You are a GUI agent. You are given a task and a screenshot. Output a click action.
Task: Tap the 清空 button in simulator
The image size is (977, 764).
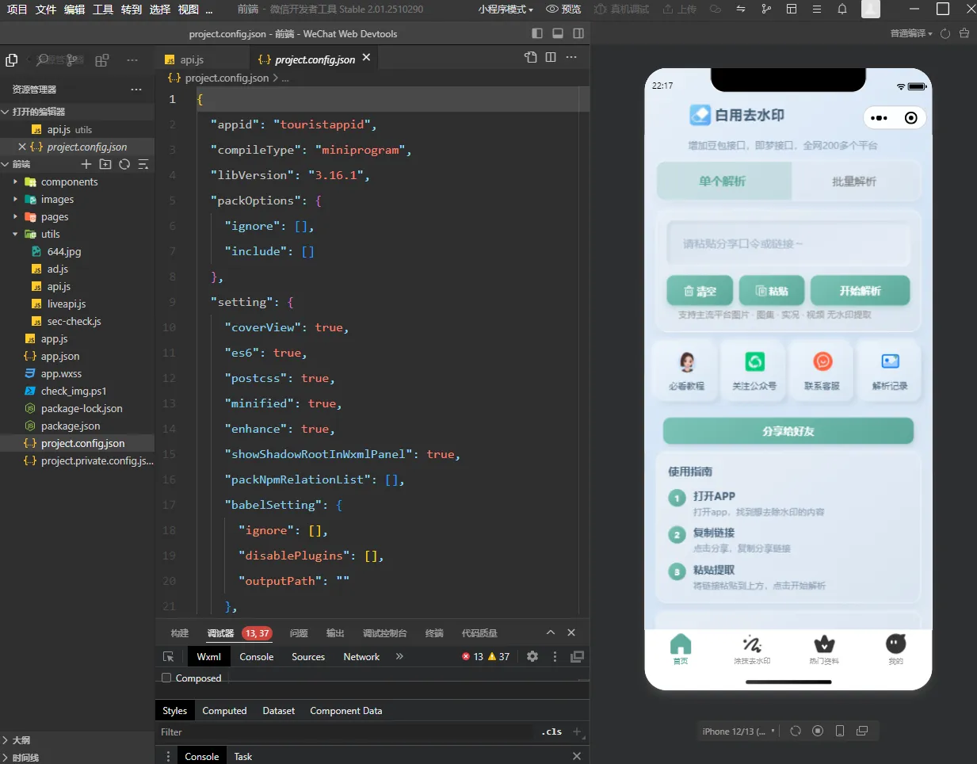click(x=700, y=291)
